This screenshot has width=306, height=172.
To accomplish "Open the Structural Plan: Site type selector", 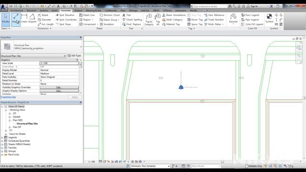I will point(33,56).
